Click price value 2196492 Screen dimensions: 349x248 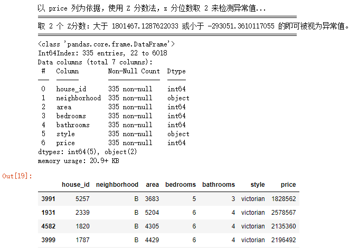point(284,240)
